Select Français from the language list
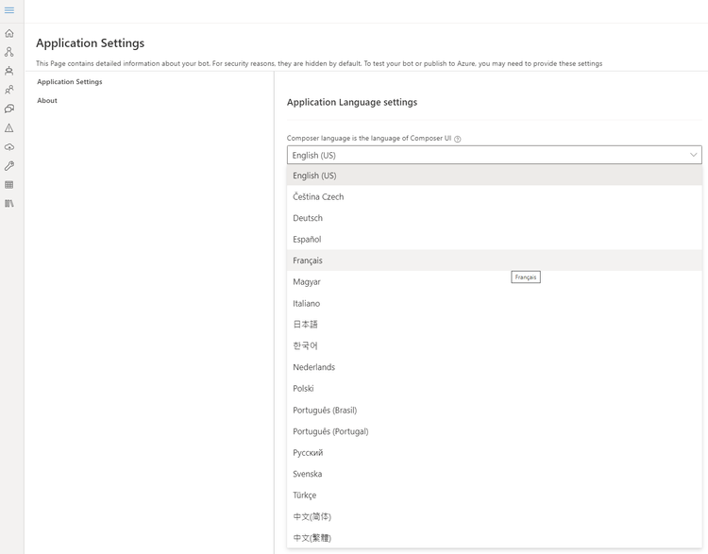Viewport: 708px width, 554px height. [308, 260]
